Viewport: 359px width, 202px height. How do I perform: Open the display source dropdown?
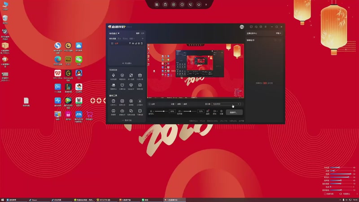click(x=226, y=104)
